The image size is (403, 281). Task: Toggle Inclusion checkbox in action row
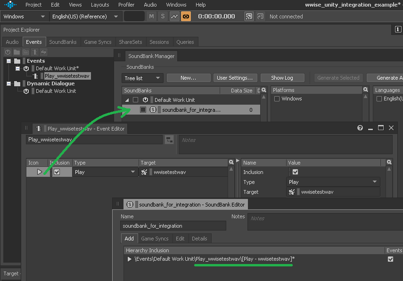57,172
